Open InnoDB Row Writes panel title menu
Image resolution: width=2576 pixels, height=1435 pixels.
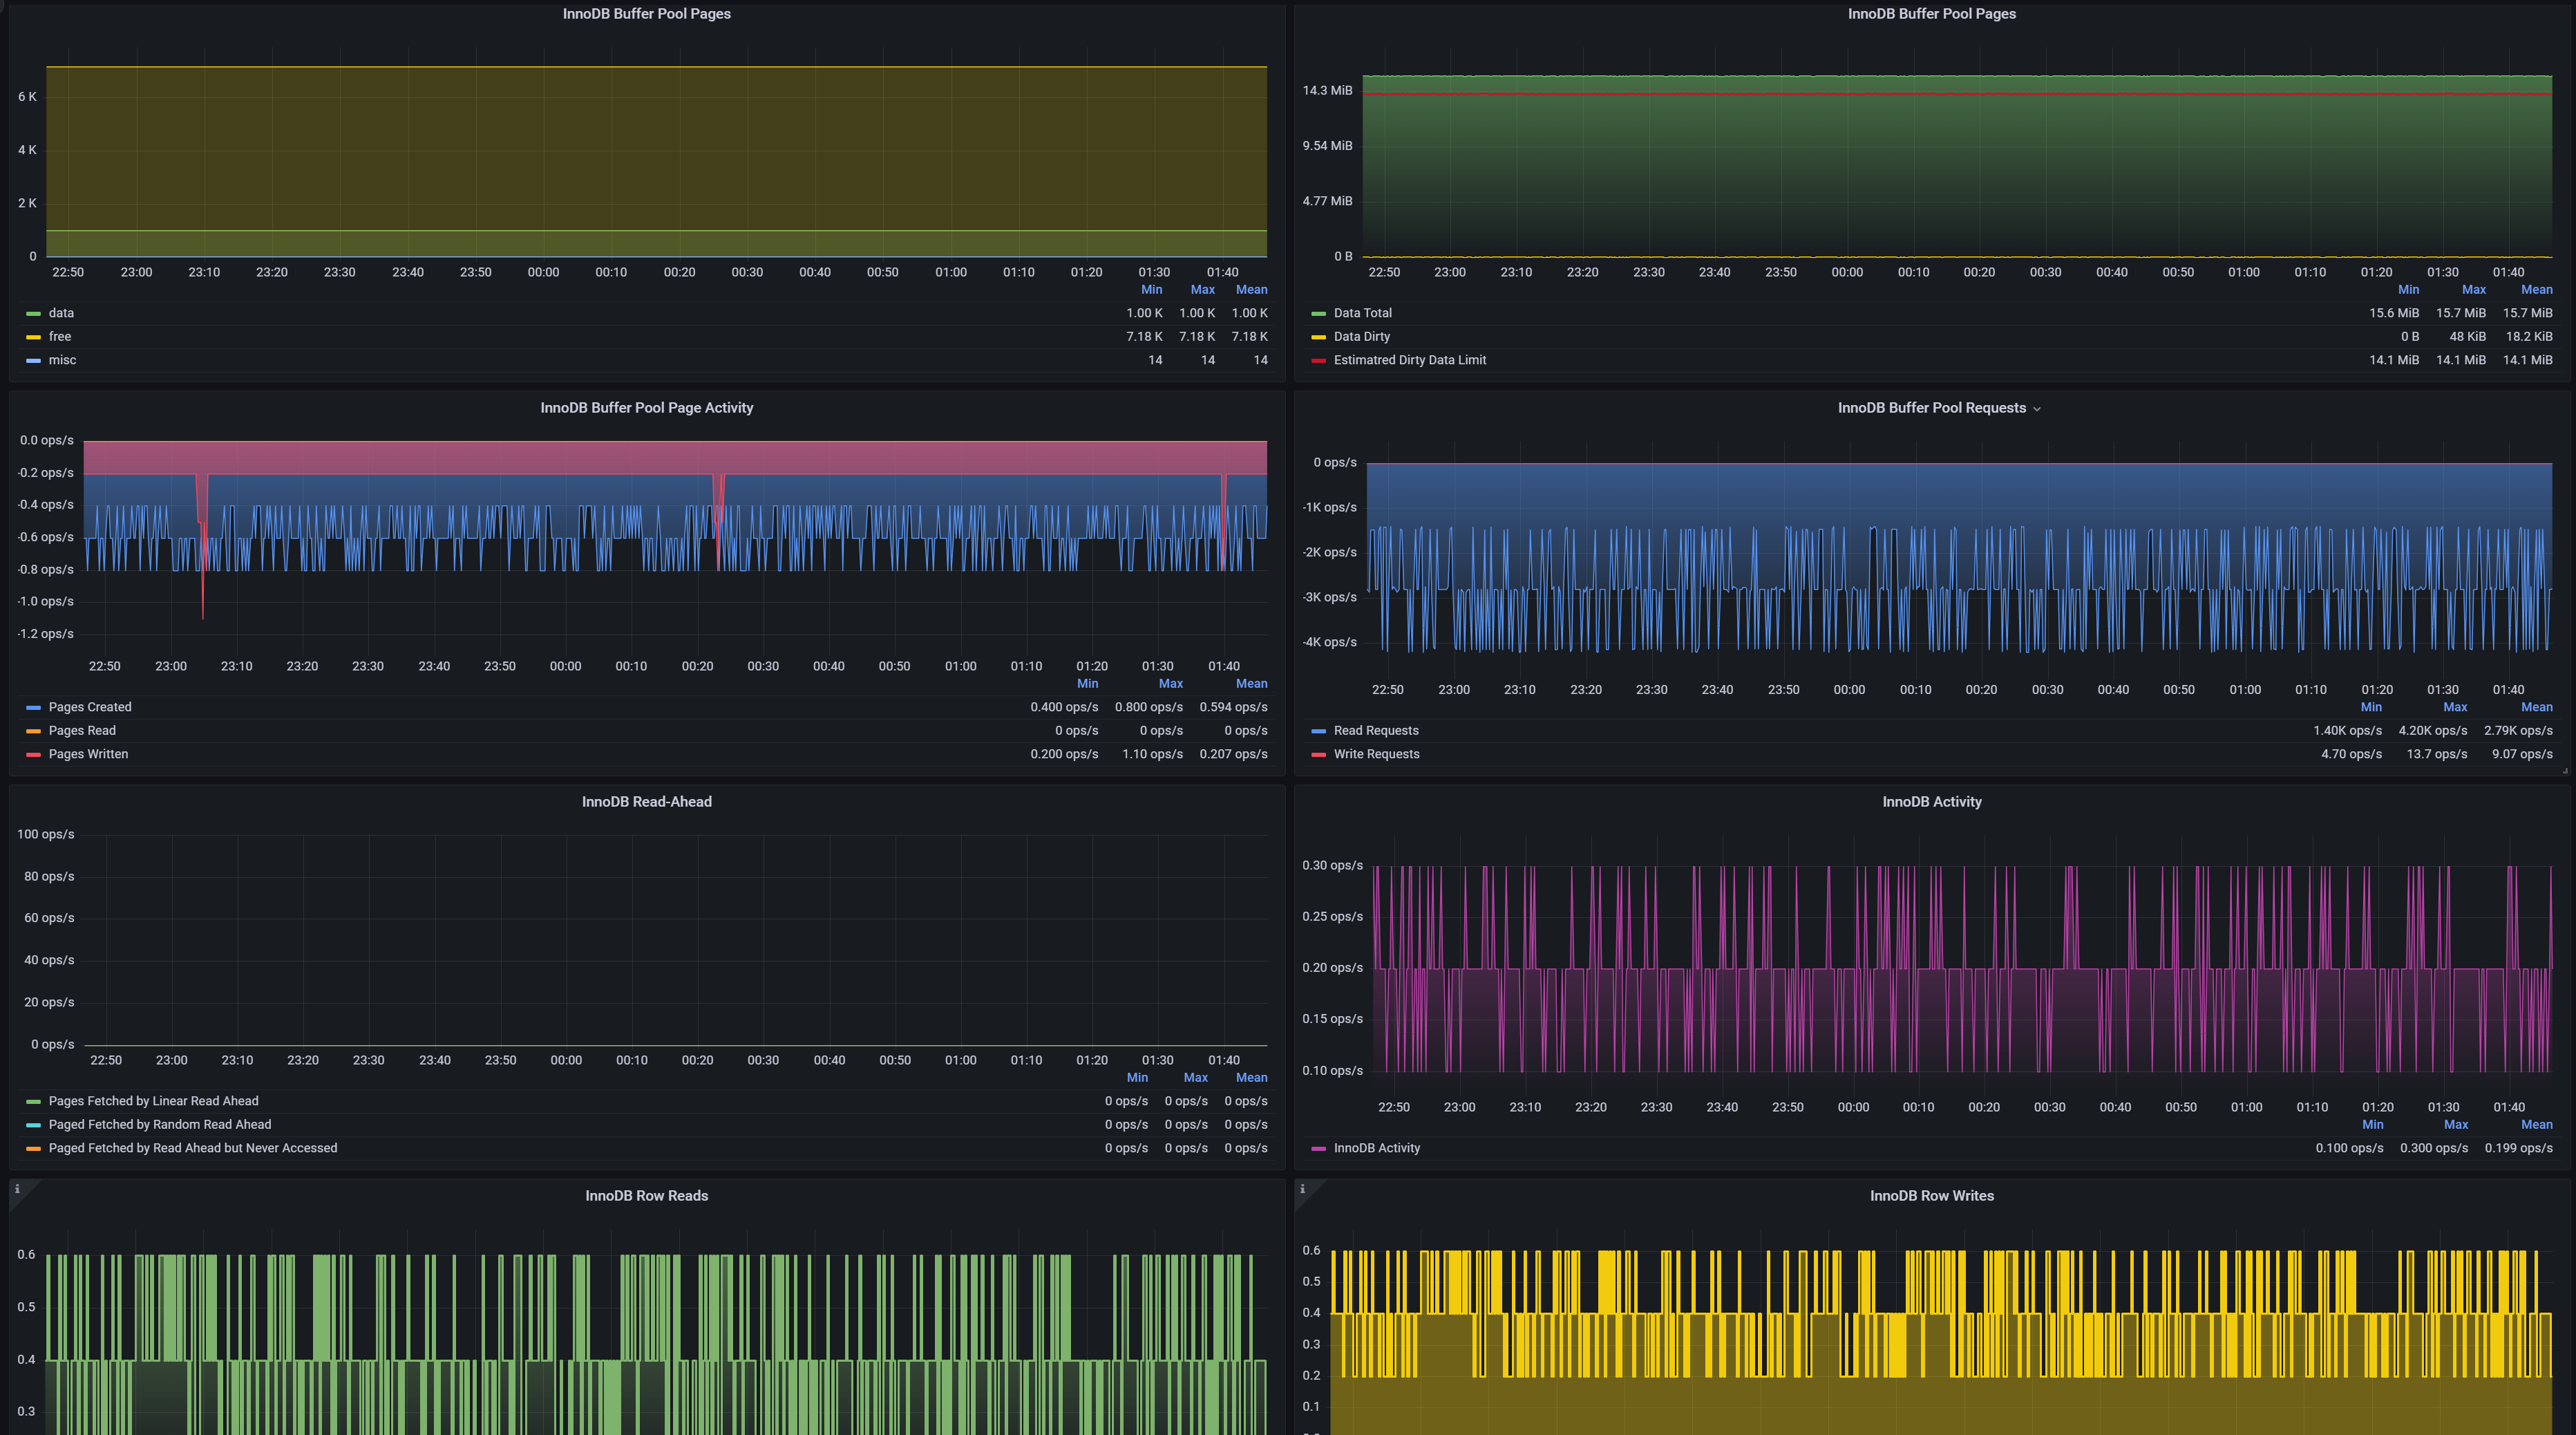point(1931,1196)
